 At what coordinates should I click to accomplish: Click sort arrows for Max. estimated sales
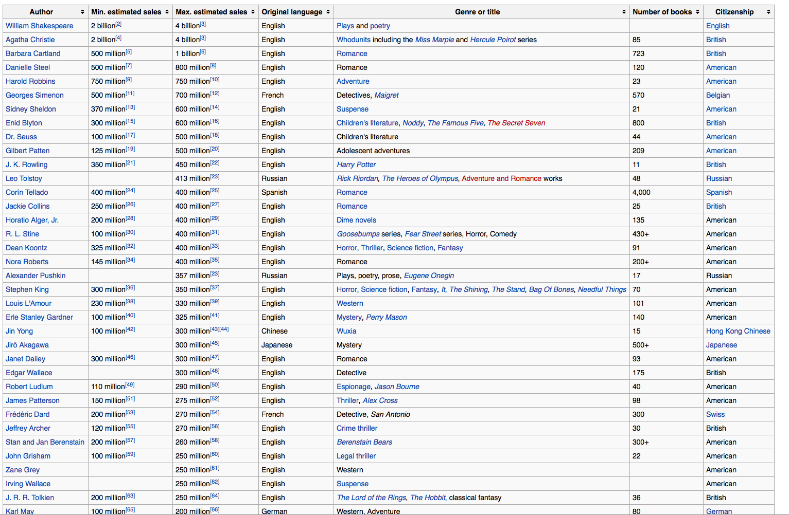point(253,12)
